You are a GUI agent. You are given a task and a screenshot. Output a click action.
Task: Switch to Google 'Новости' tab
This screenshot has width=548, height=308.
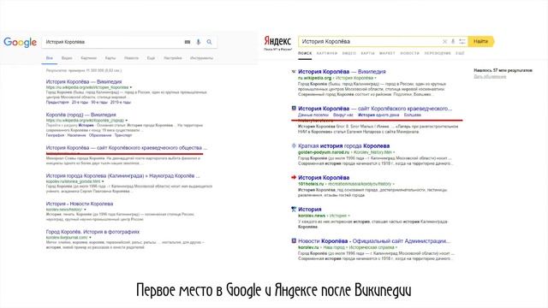(x=131, y=58)
